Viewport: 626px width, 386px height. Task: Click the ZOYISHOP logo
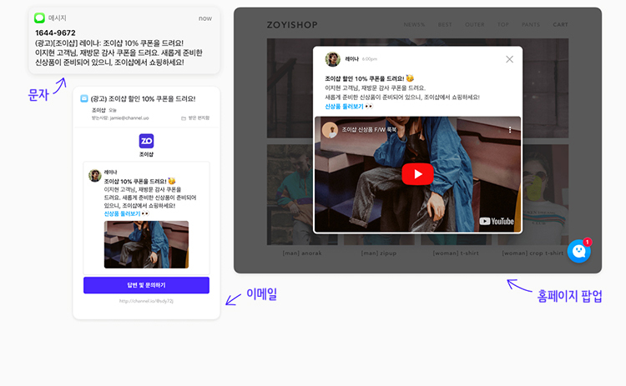[x=292, y=25]
